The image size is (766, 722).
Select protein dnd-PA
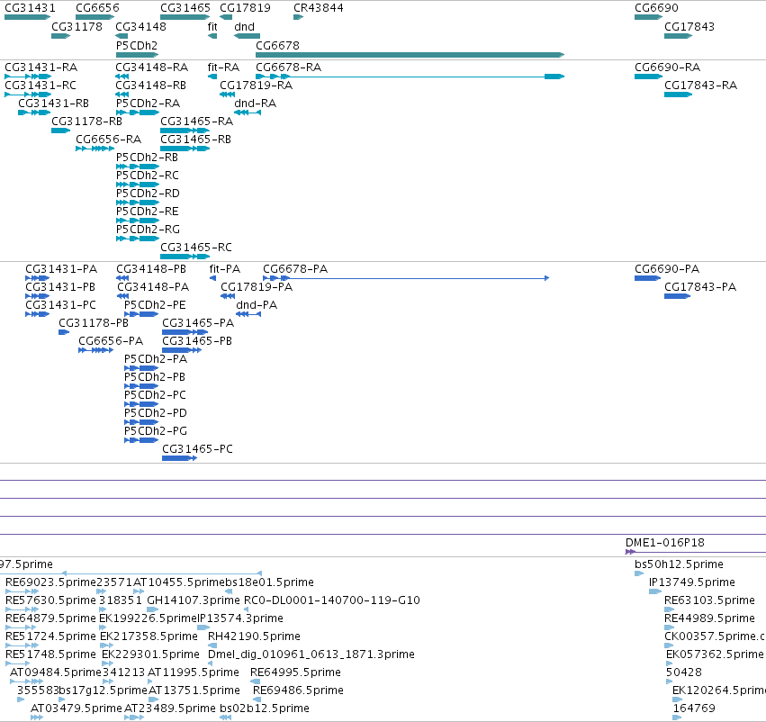[x=257, y=305]
